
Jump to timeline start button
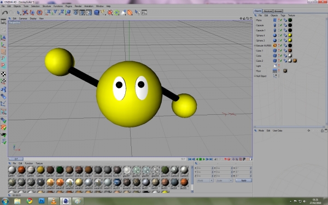point(190,159)
